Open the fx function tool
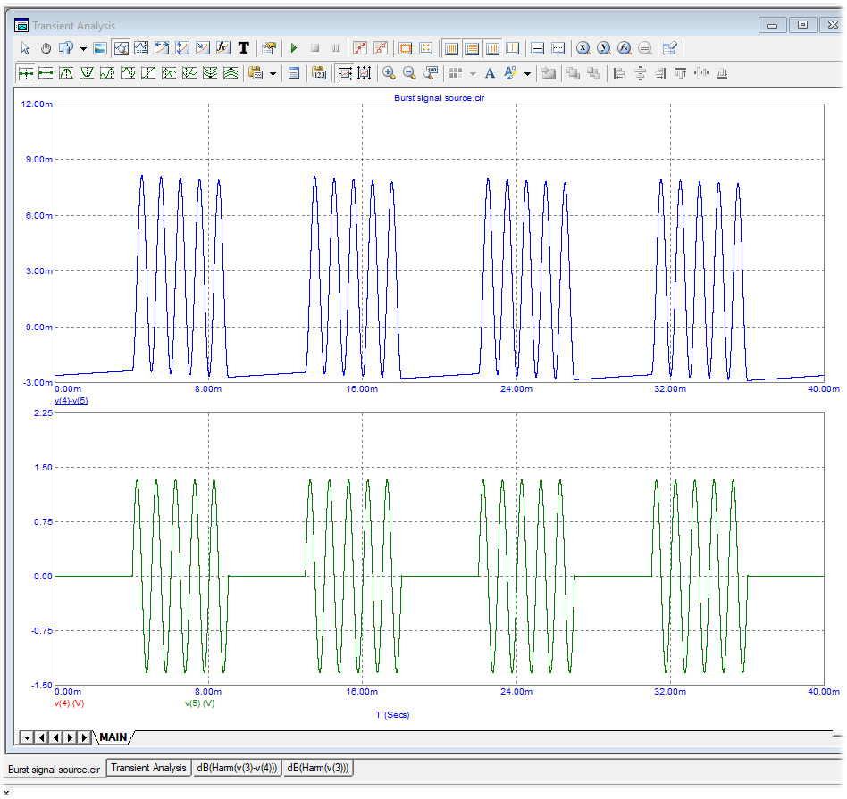This screenshot has height=799, width=847. coord(223,48)
